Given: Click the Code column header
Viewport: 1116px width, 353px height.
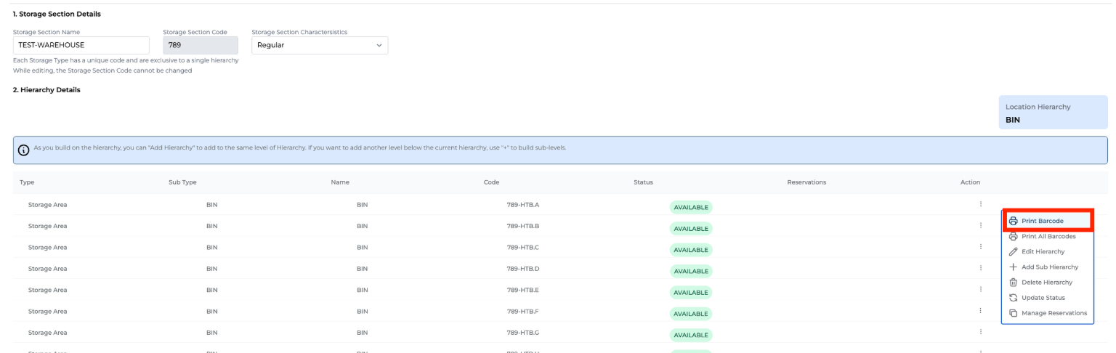Looking at the screenshot, I should [491, 182].
